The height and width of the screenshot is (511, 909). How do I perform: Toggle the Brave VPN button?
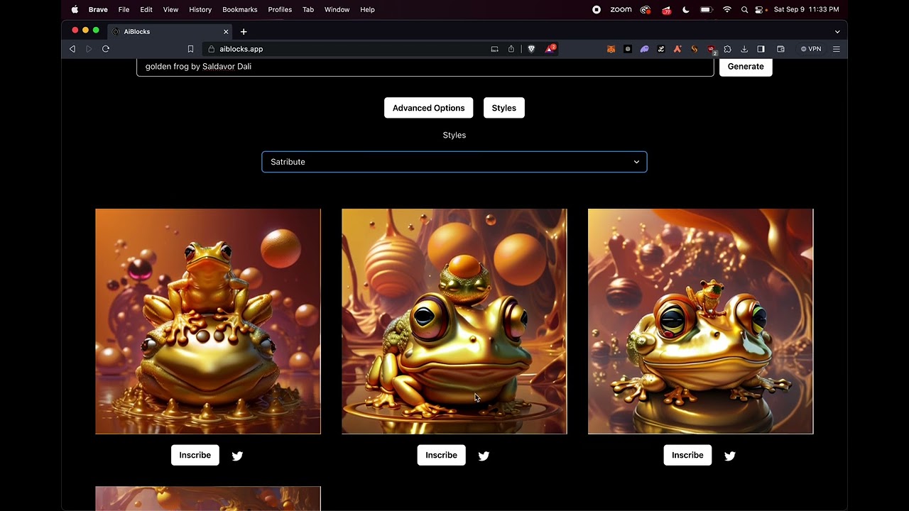(811, 49)
